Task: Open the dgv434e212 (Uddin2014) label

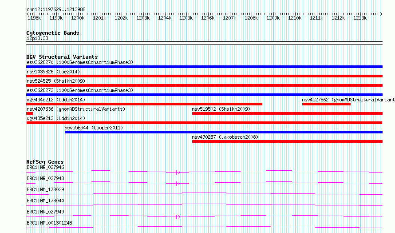Action: 56,100
